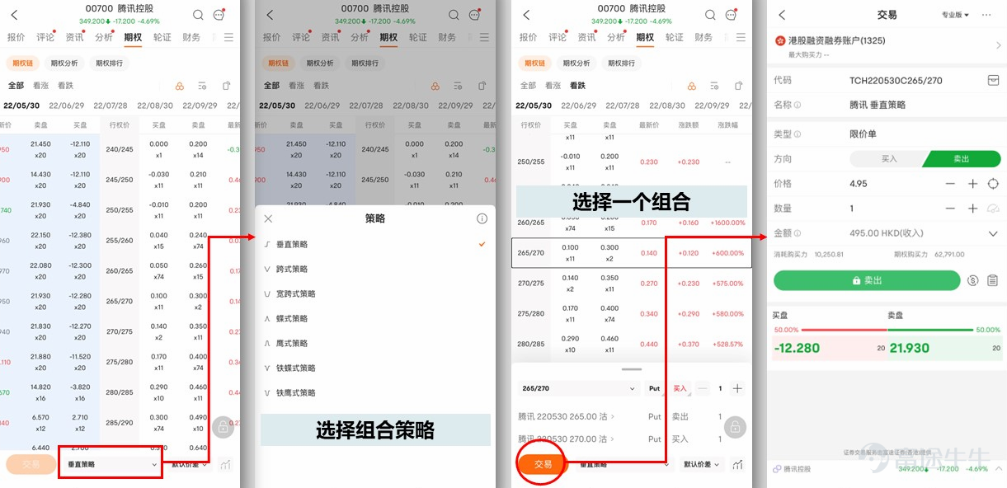Tap the search icon on the 看跌 screen

coord(710,15)
